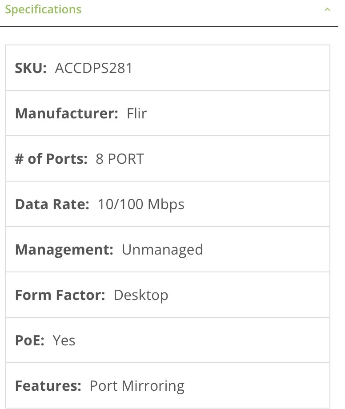Click the Data Rate label
The height and width of the screenshot is (409, 345).
52,204
